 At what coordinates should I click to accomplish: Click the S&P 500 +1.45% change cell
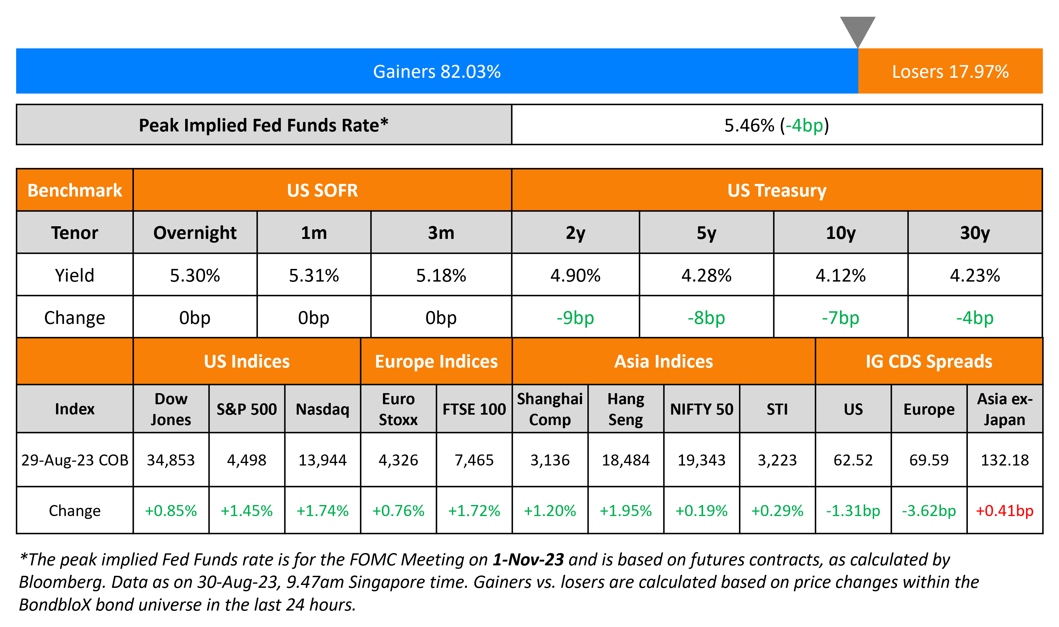247,511
